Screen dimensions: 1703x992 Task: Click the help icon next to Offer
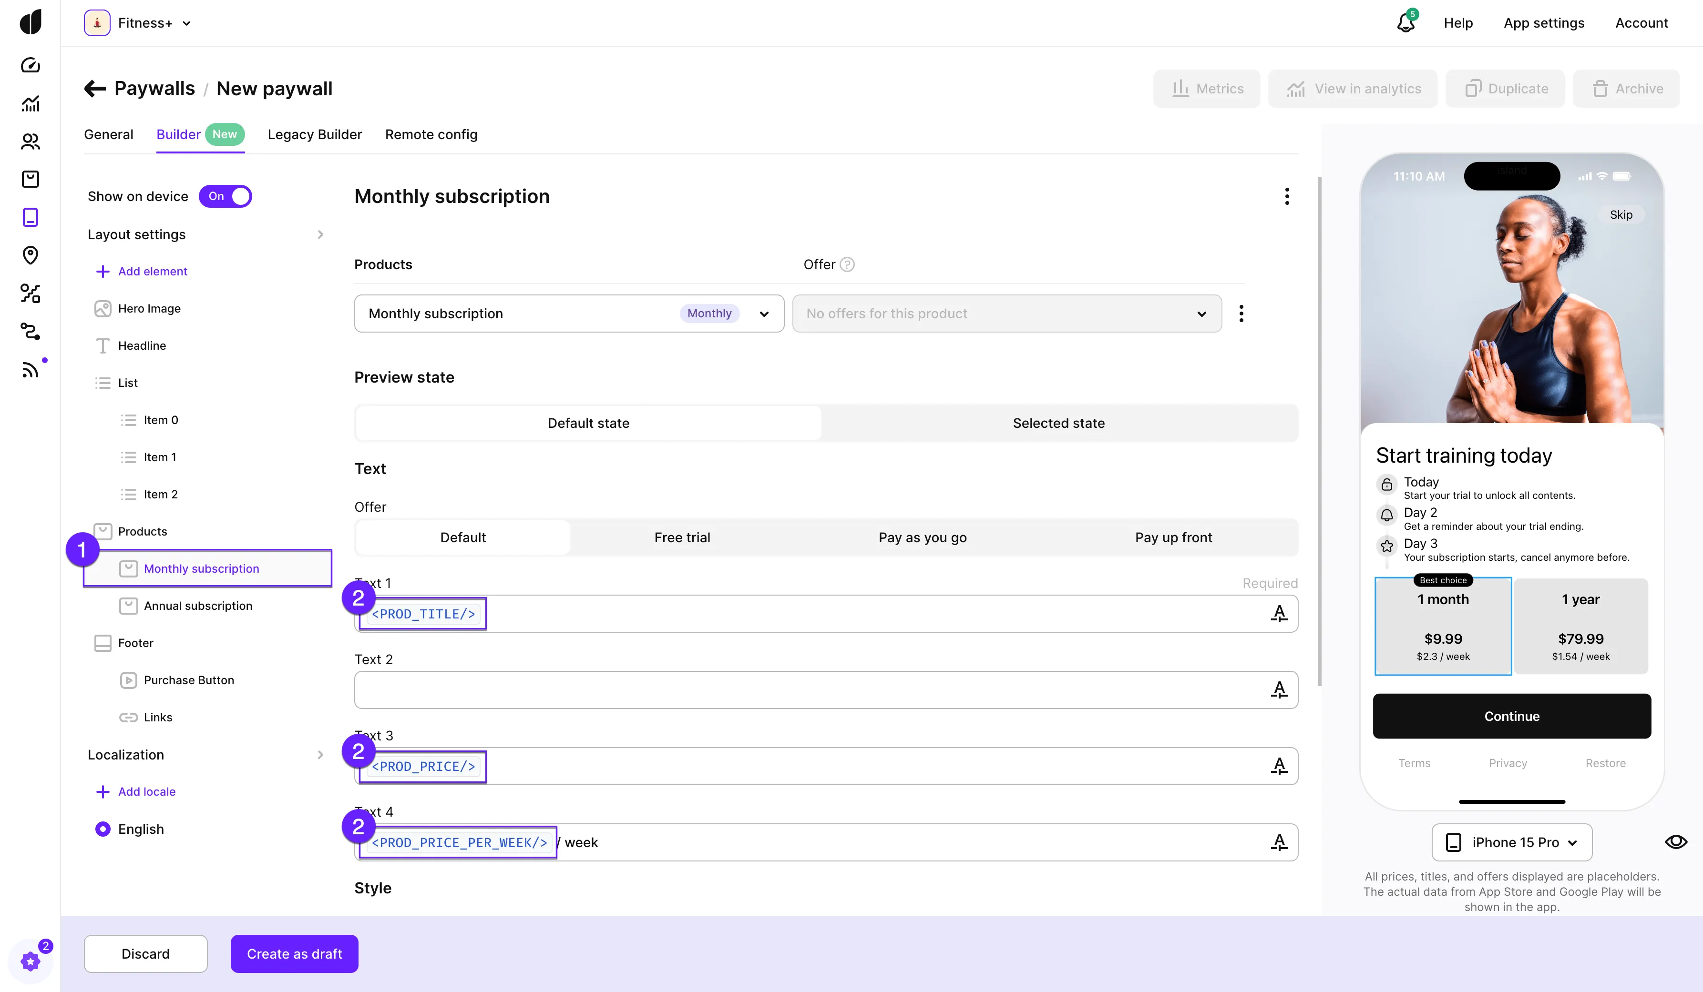pos(847,265)
